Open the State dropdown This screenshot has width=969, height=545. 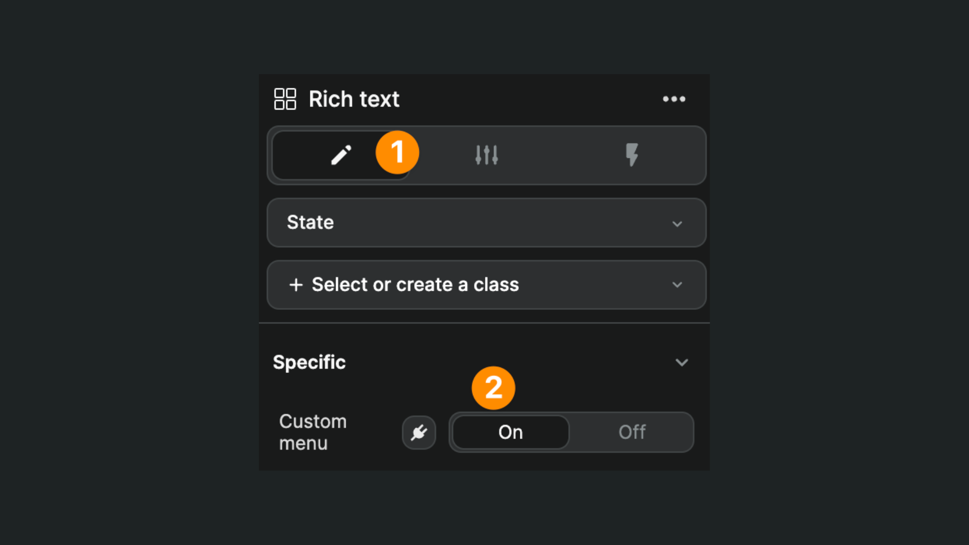(x=486, y=223)
